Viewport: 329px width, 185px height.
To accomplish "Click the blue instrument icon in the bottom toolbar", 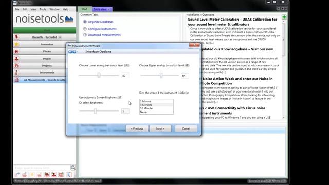I will 68,175.
